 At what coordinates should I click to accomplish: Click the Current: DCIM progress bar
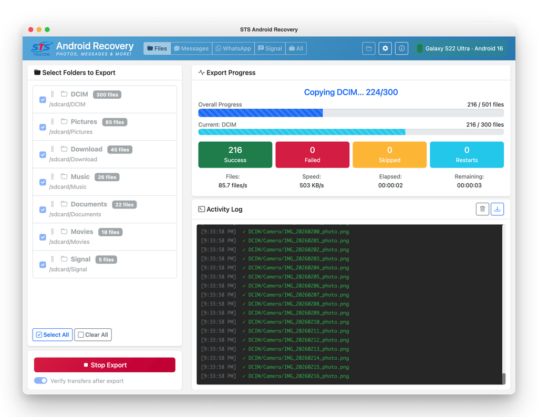(x=351, y=132)
